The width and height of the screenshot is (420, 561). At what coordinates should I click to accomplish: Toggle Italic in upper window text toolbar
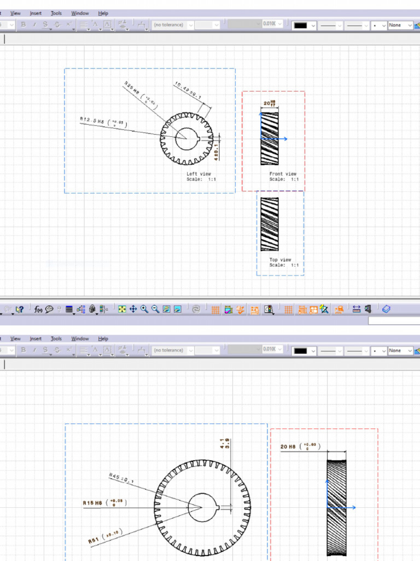(x=34, y=25)
